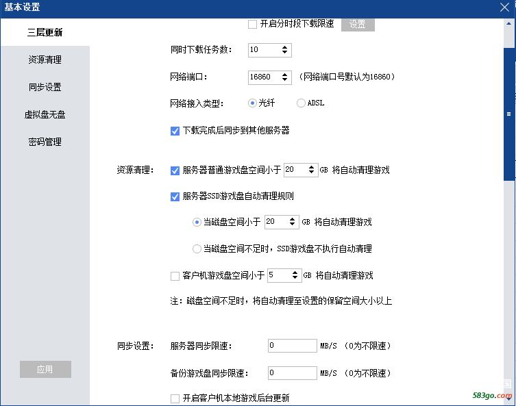Click the 应用 apply button
This screenshot has width=516, height=406.
click(x=45, y=369)
